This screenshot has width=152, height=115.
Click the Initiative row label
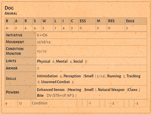tap(14, 35)
